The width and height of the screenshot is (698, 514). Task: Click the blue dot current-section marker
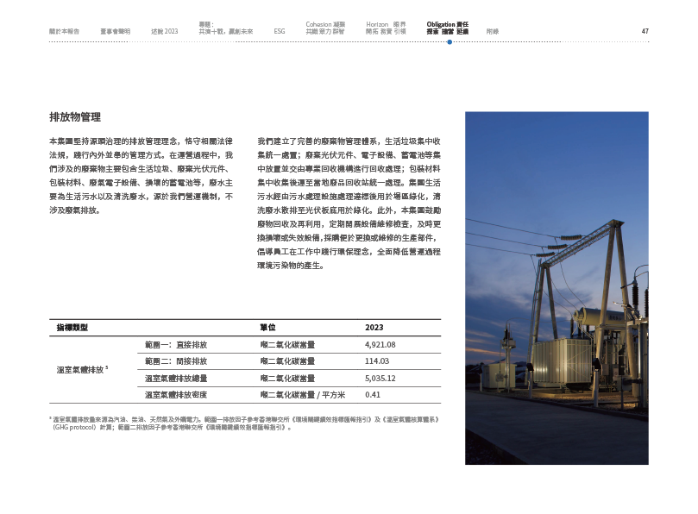point(449,41)
